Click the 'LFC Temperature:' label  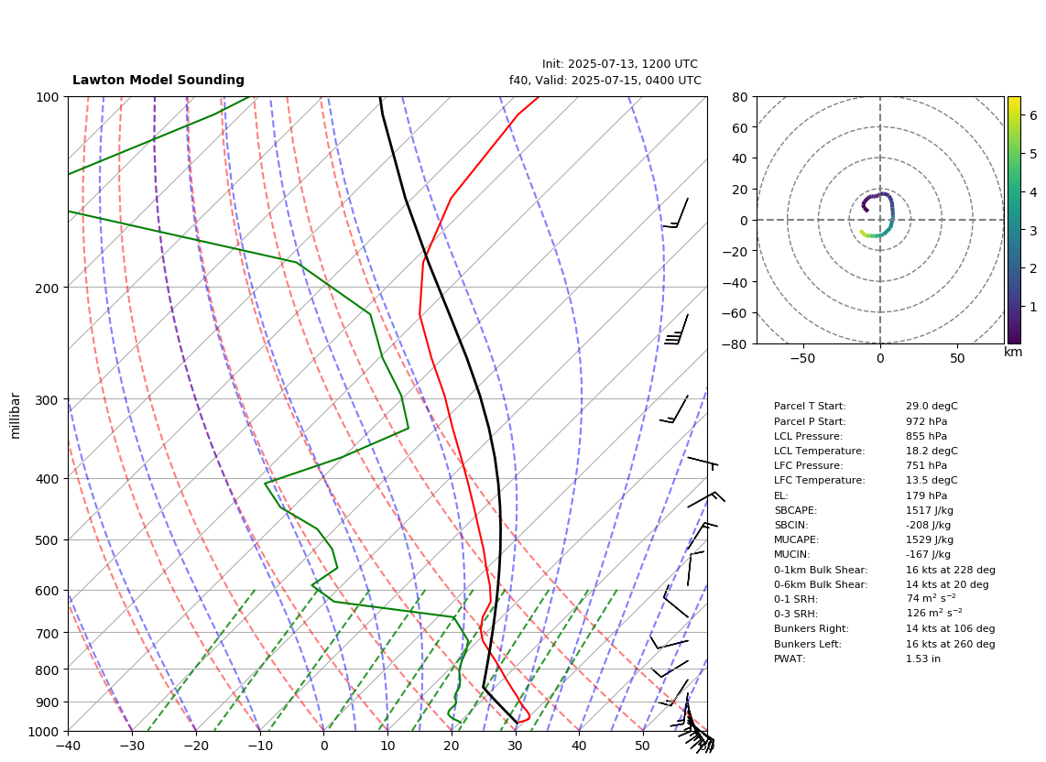[x=819, y=480]
